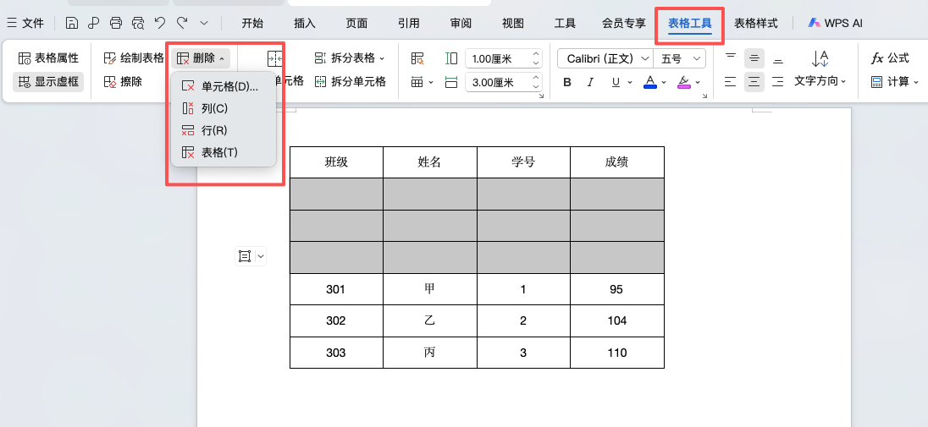Click the 3.00厘米 height input field
Image resolution: width=928 pixels, height=427 pixels.
tap(498, 82)
